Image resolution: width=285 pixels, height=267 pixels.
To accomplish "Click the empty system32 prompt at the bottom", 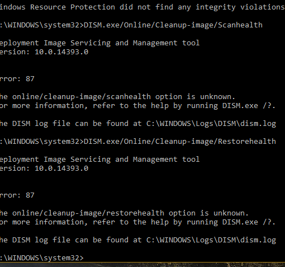I will (42, 258).
